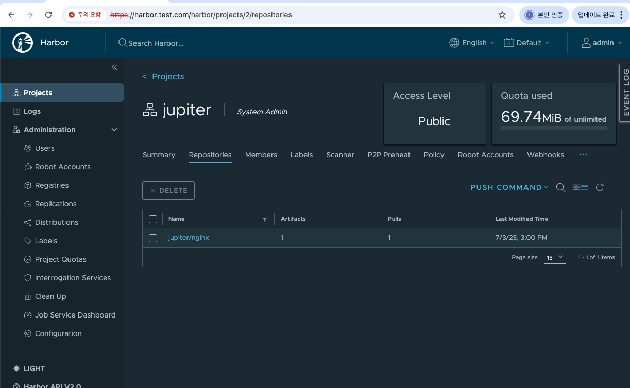Viewport: 630px width, 388px height.
Task: Open the Default date format dropdown
Action: coord(526,43)
